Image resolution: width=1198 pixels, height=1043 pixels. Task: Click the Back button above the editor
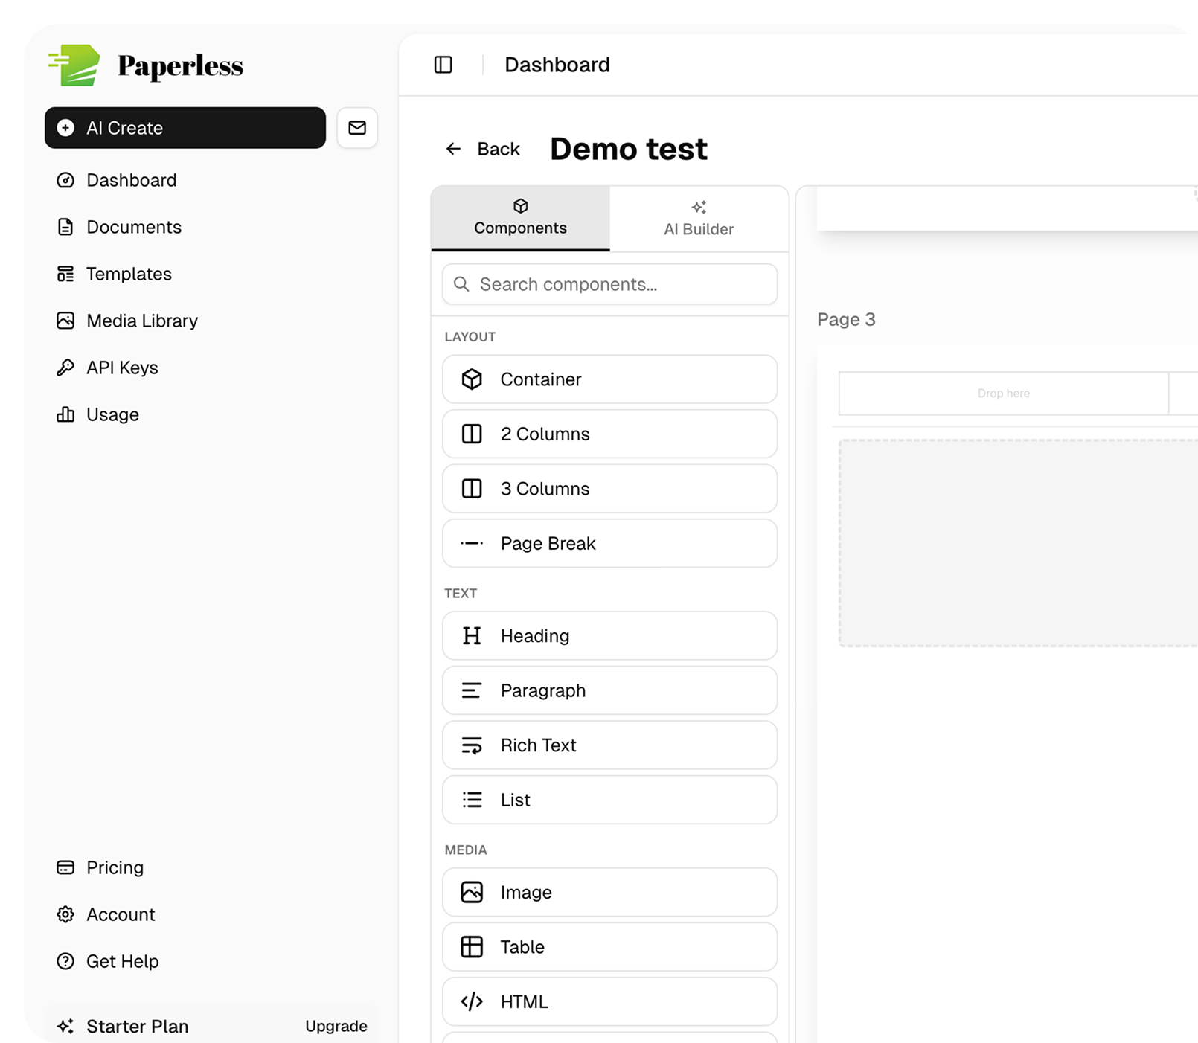click(483, 149)
